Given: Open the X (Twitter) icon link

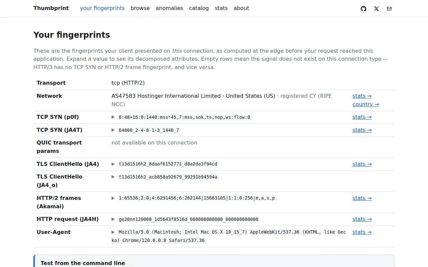Looking at the screenshot, I should 377,9.
